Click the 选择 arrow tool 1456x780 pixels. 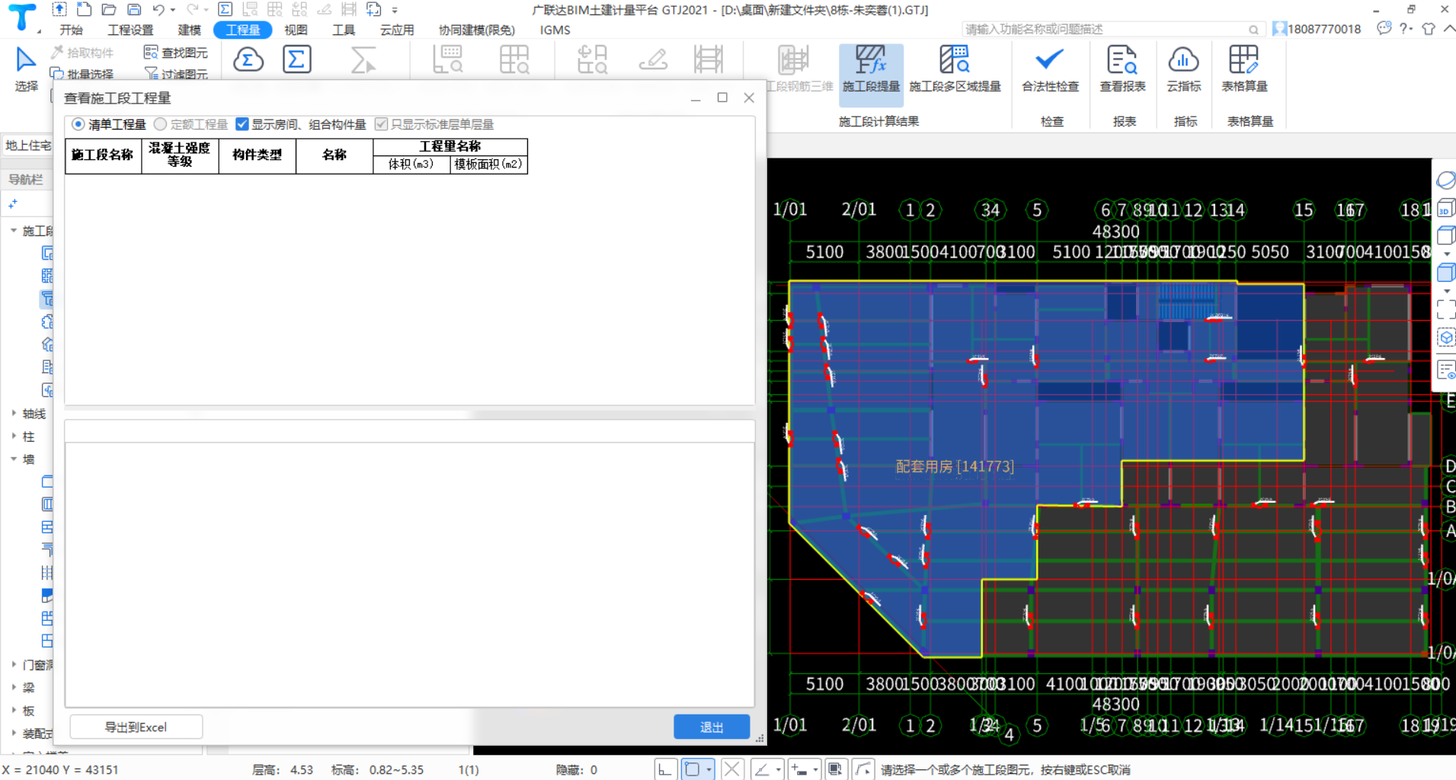26,69
